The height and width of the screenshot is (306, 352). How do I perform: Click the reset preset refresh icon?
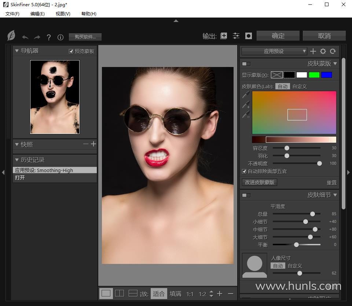pyautogui.click(x=333, y=51)
